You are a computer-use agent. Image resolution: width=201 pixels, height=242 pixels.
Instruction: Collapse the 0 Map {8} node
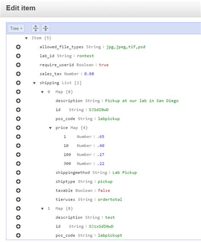[42, 92]
